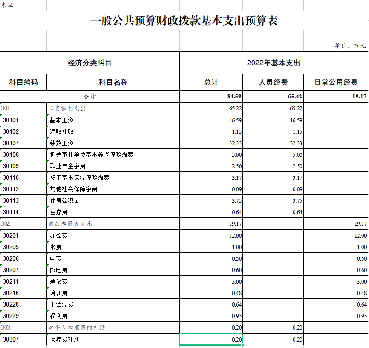Select the 津贴补贴 personnel value 1.15
Screen dimensions: 369x348
pyautogui.click(x=273, y=131)
